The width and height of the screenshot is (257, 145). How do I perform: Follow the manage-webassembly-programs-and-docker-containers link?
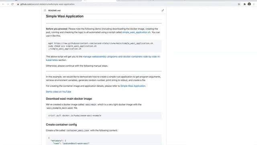(x=103, y=58)
